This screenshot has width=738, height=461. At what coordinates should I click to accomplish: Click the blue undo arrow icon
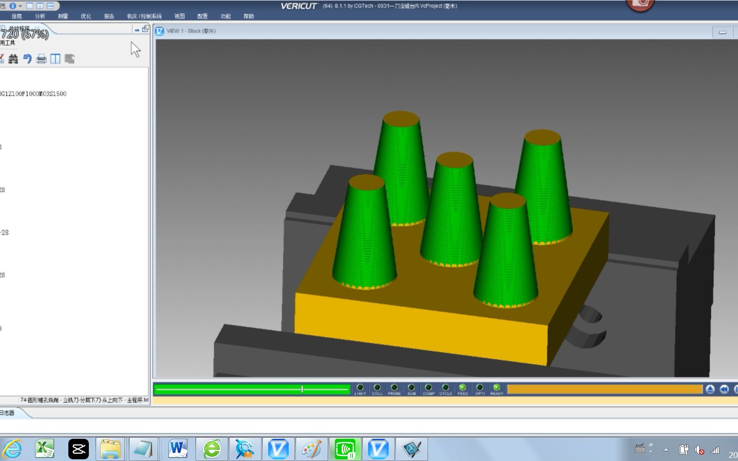27,59
